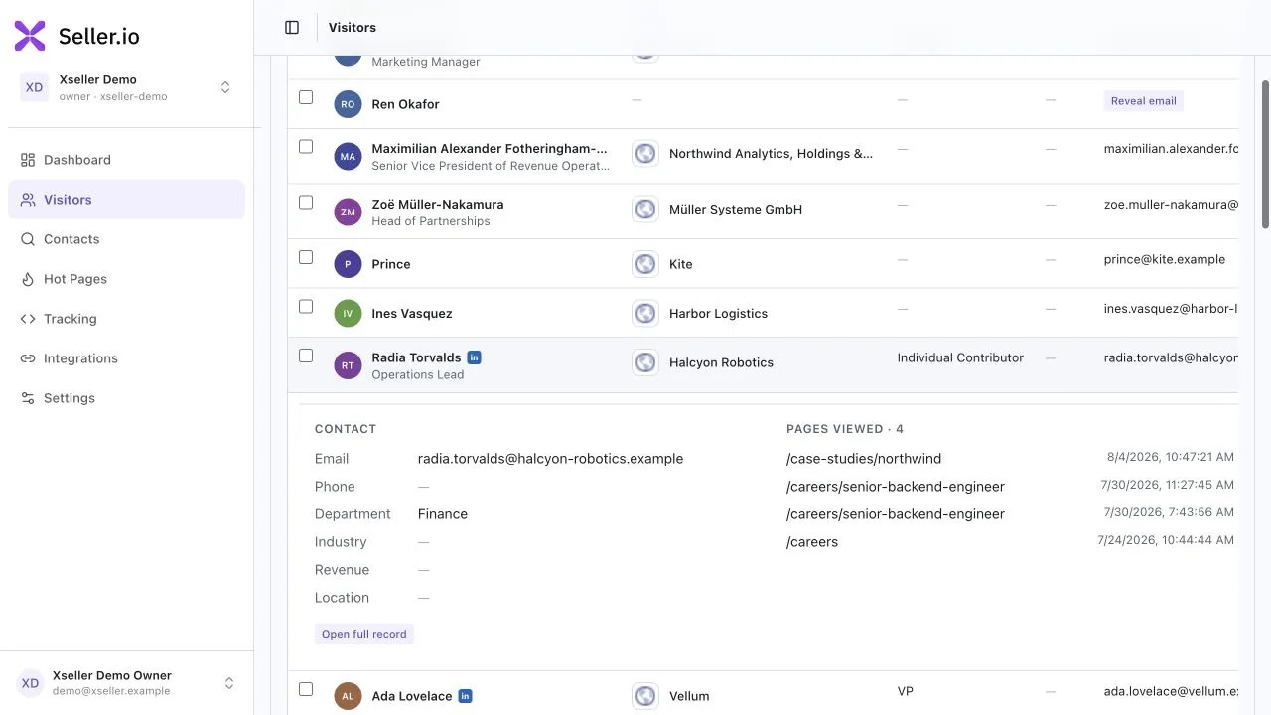Screen dimensions: 1271x715
Task: Tick the checkbox for Prince
Action: coord(306,257)
